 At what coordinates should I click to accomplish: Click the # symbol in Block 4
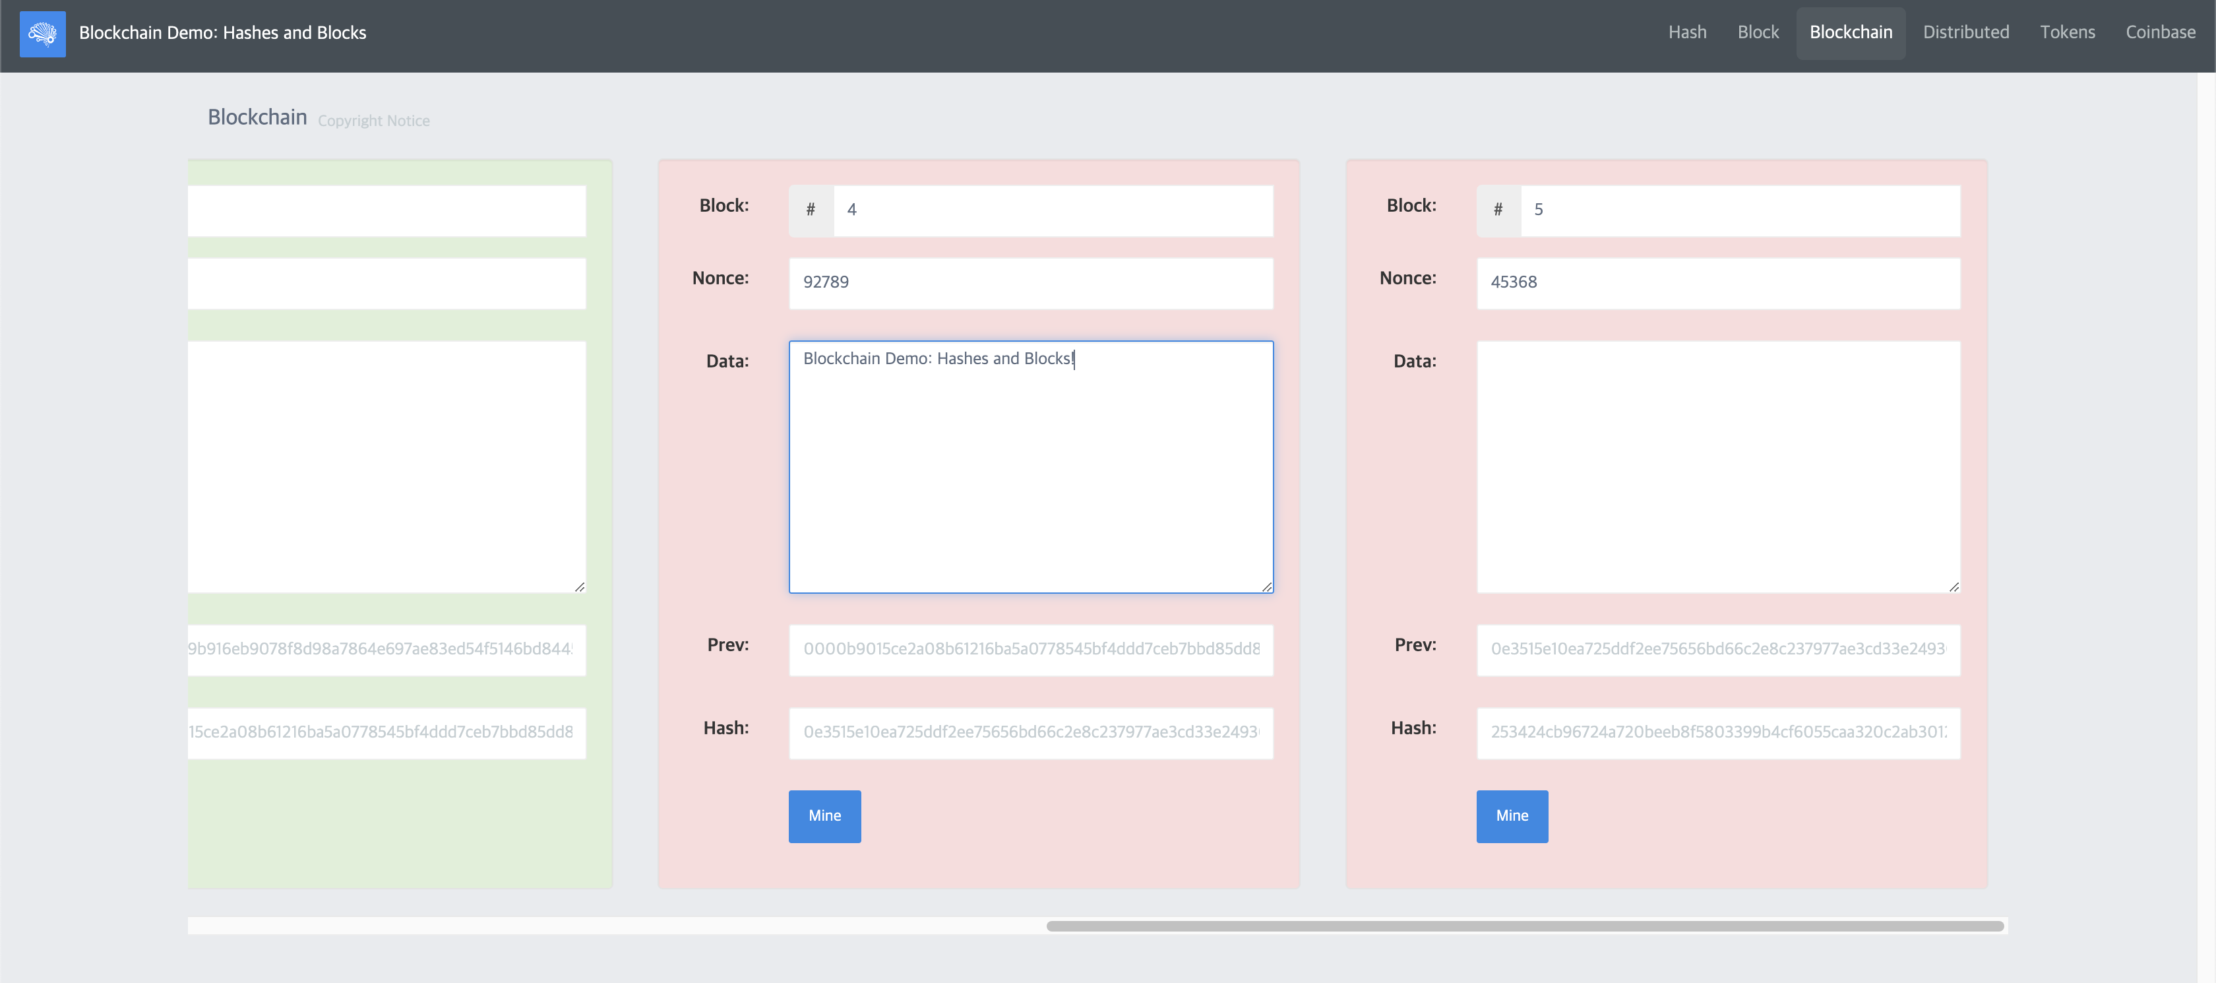(811, 210)
